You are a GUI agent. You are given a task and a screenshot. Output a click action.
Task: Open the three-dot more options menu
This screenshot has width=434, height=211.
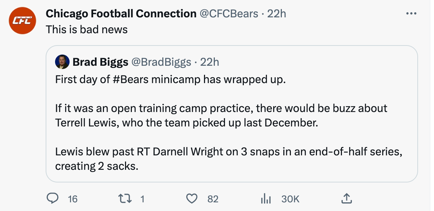pos(411,14)
